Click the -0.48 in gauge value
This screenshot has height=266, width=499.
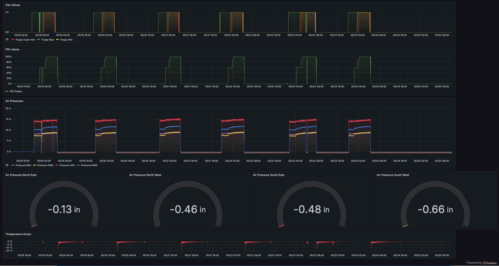tap(312, 209)
